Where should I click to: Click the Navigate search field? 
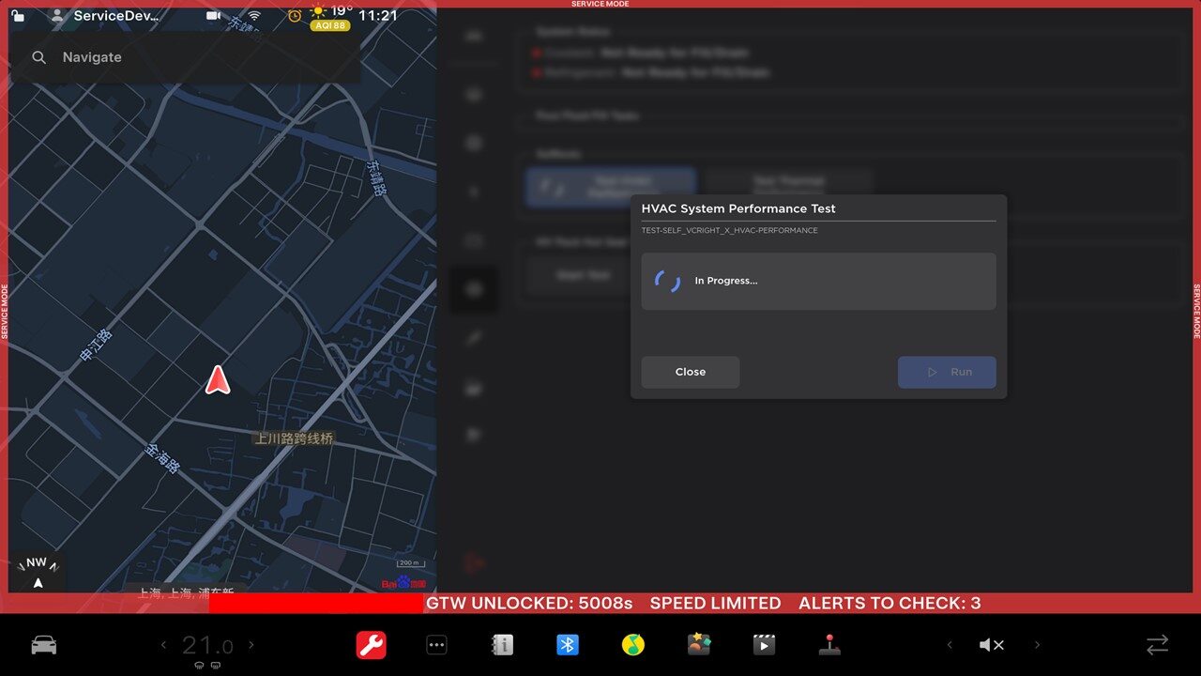coord(188,57)
